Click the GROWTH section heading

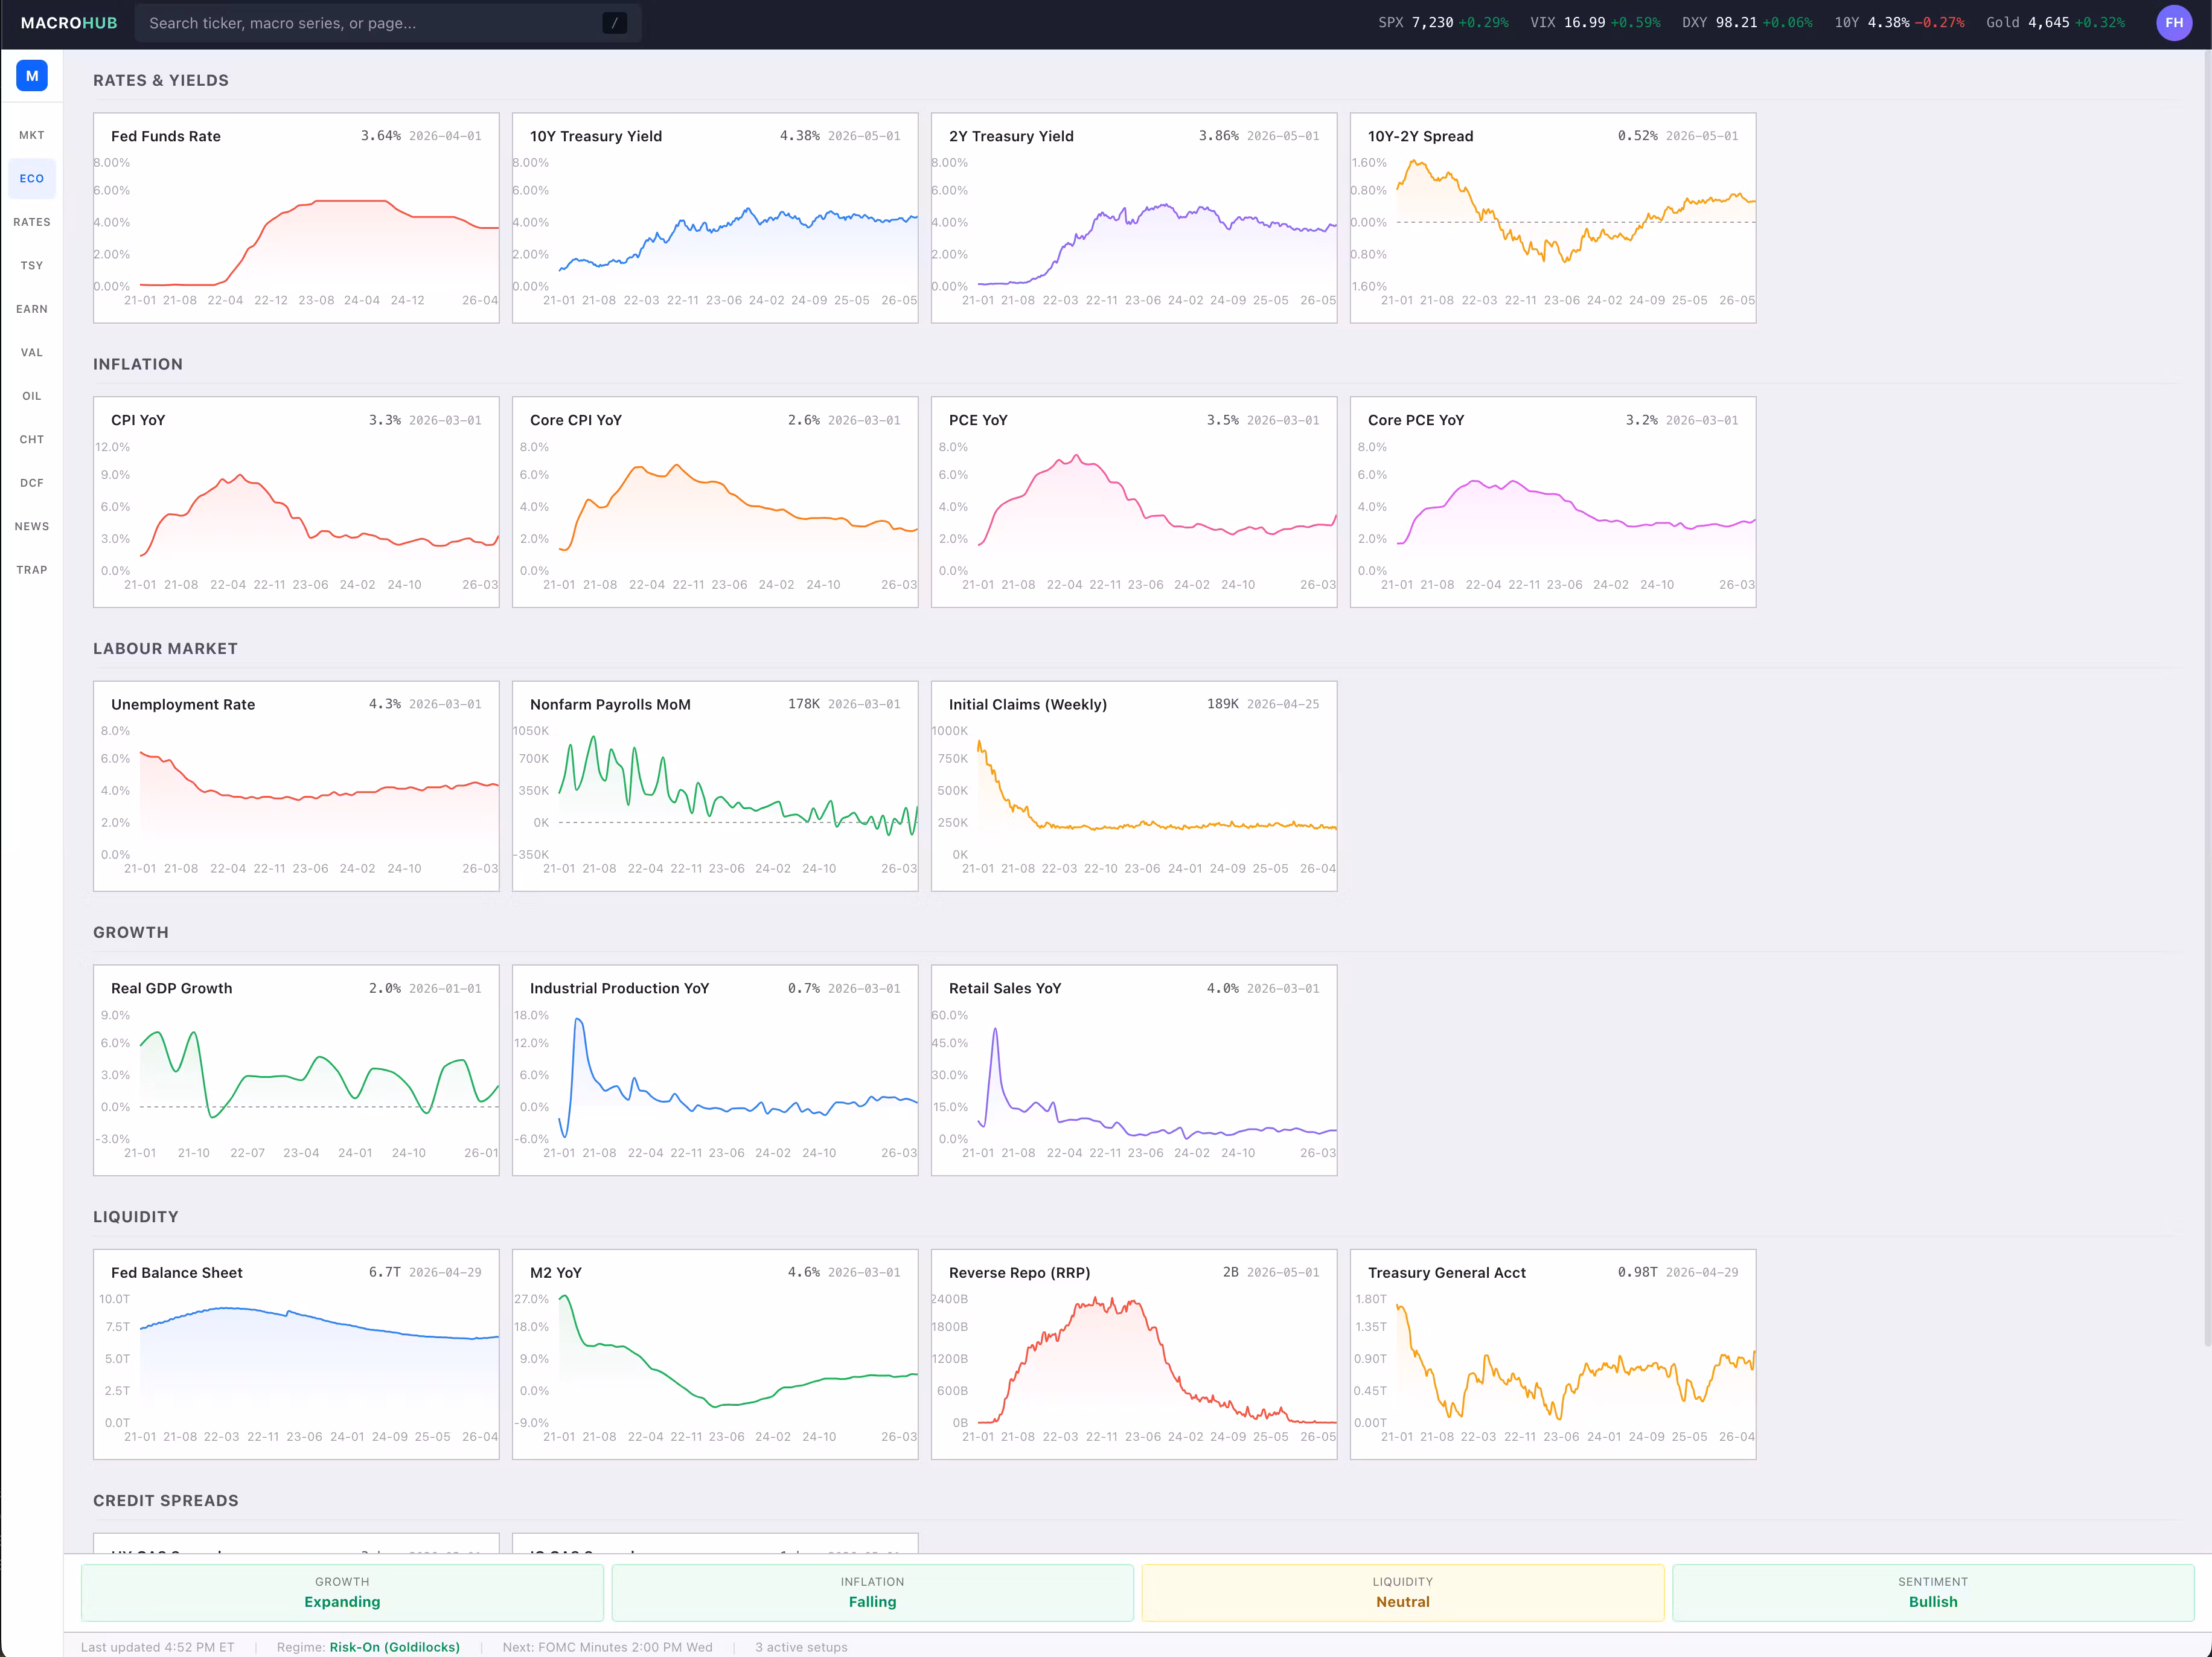click(131, 932)
